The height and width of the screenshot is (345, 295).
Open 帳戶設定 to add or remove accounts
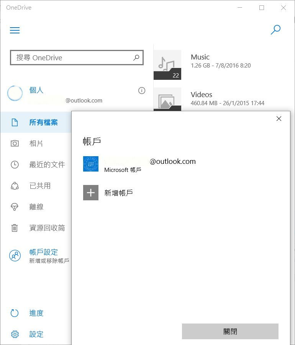click(x=44, y=252)
